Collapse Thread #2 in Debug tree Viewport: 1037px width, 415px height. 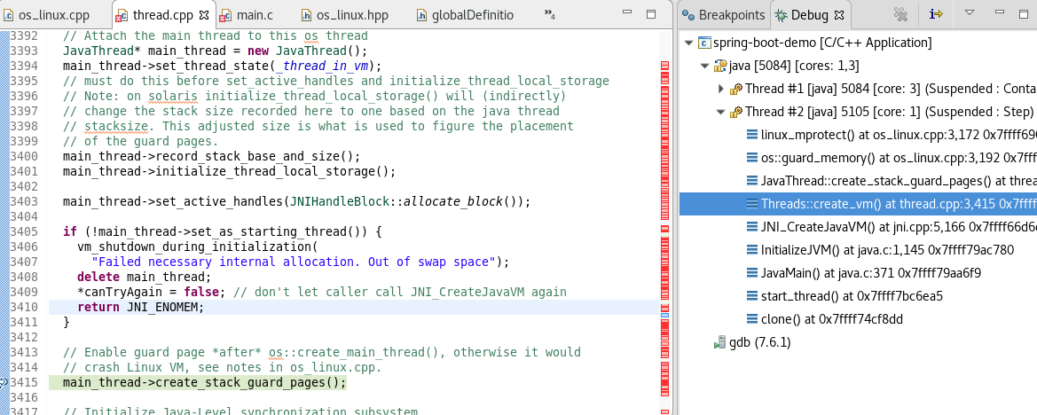pos(721,112)
